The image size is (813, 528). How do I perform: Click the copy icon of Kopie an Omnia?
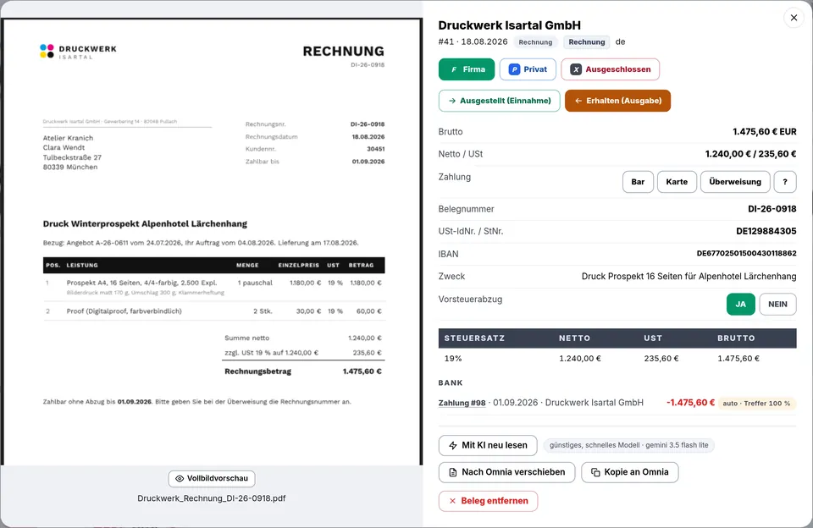pyautogui.click(x=595, y=472)
